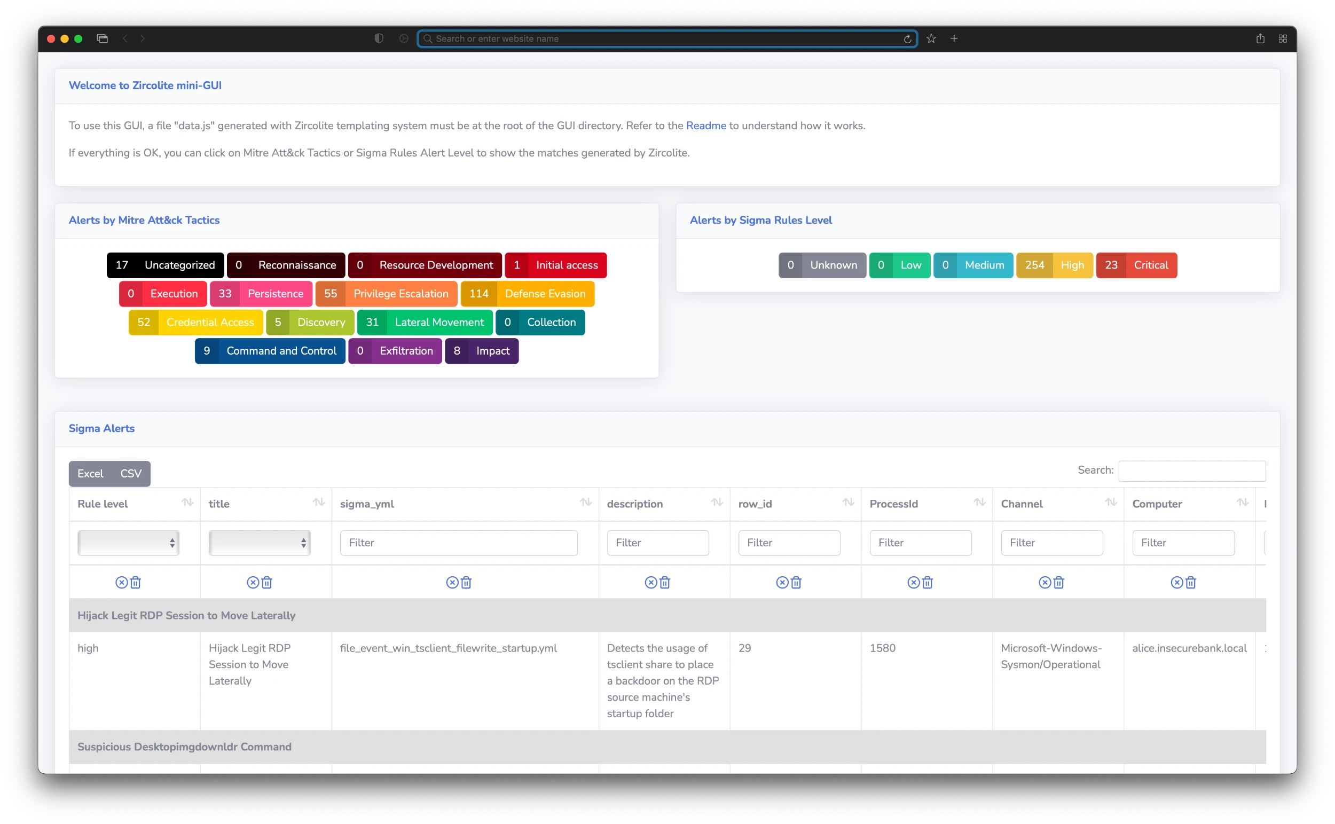
Task: Click trash icon under sigma_yml column
Action: (466, 583)
